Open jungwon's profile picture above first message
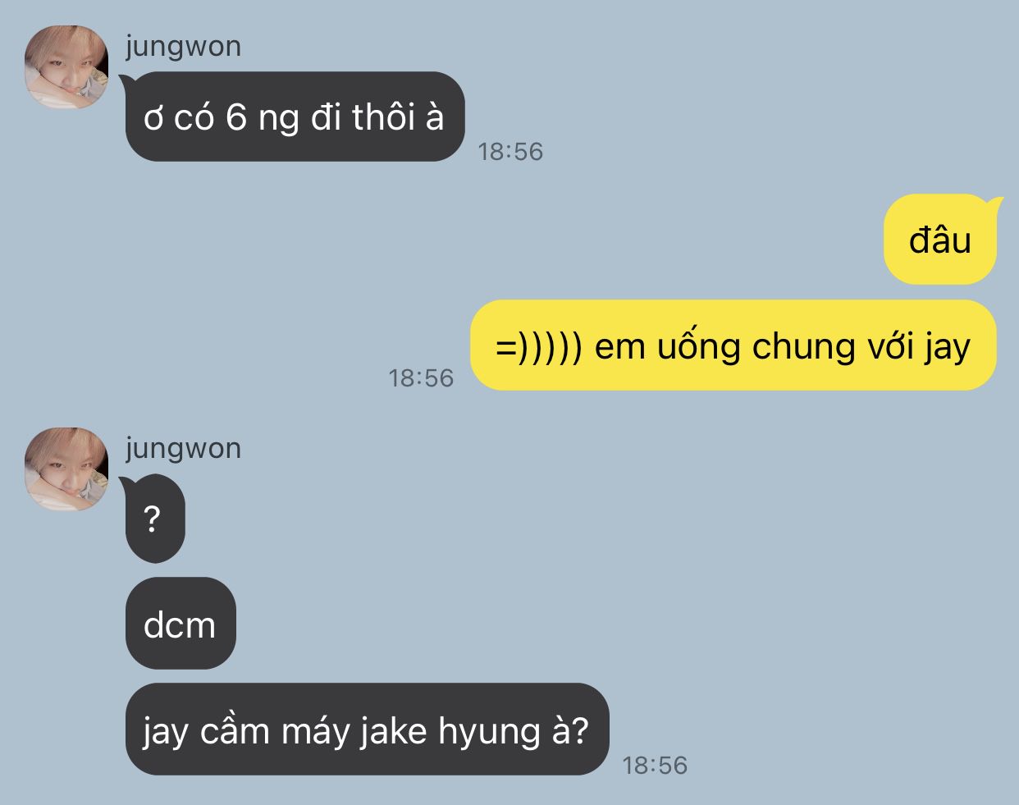This screenshot has width=1019, height=805. click(66, 67)
